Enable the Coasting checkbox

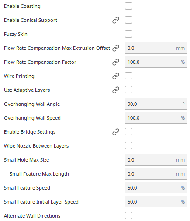(128, 6)
